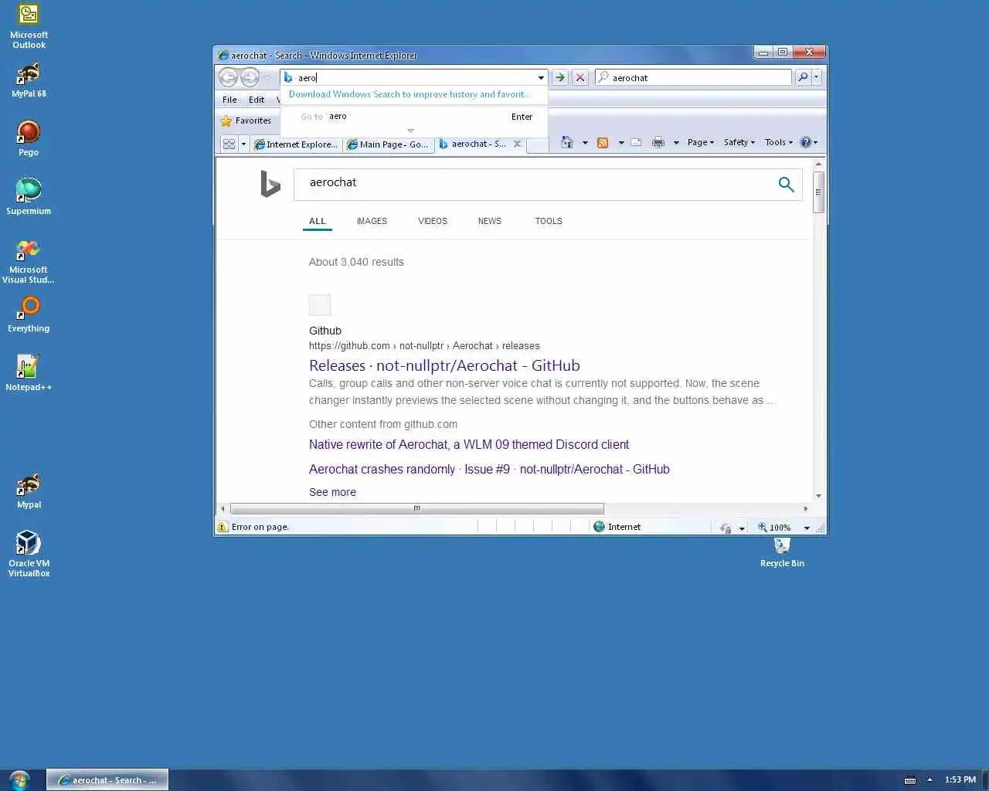Open the Releases not-nullptr/Aerochat GitHub result
The height and width of the screenshot is (791, 989).
coord(444,365)
